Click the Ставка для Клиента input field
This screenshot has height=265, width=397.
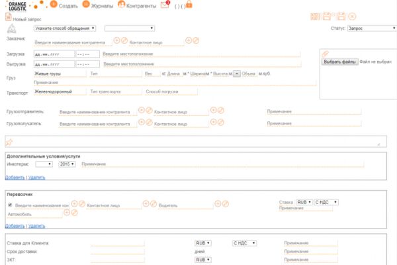click(118, 243)
